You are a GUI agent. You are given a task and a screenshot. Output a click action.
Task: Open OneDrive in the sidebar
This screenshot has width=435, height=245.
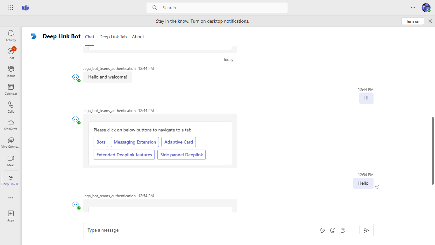(x=11, y=125)
